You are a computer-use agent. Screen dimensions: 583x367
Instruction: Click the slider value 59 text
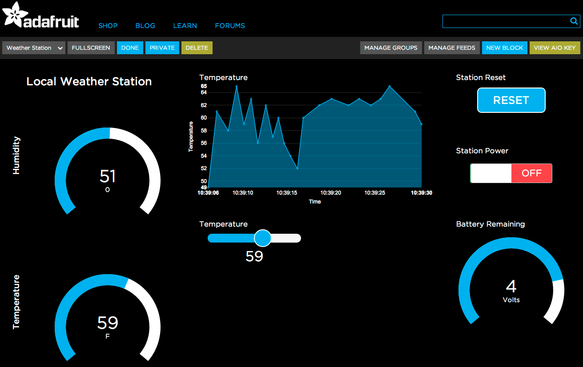click(x=254, y=256)
